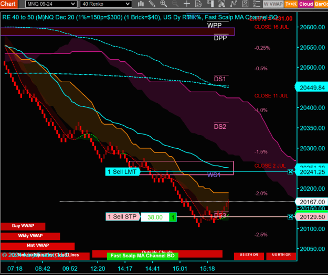
Task: Click the DS1 support label
Action: click(220, 79)
